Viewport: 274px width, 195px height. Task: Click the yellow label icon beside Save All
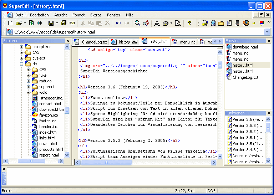coord(72,23)
